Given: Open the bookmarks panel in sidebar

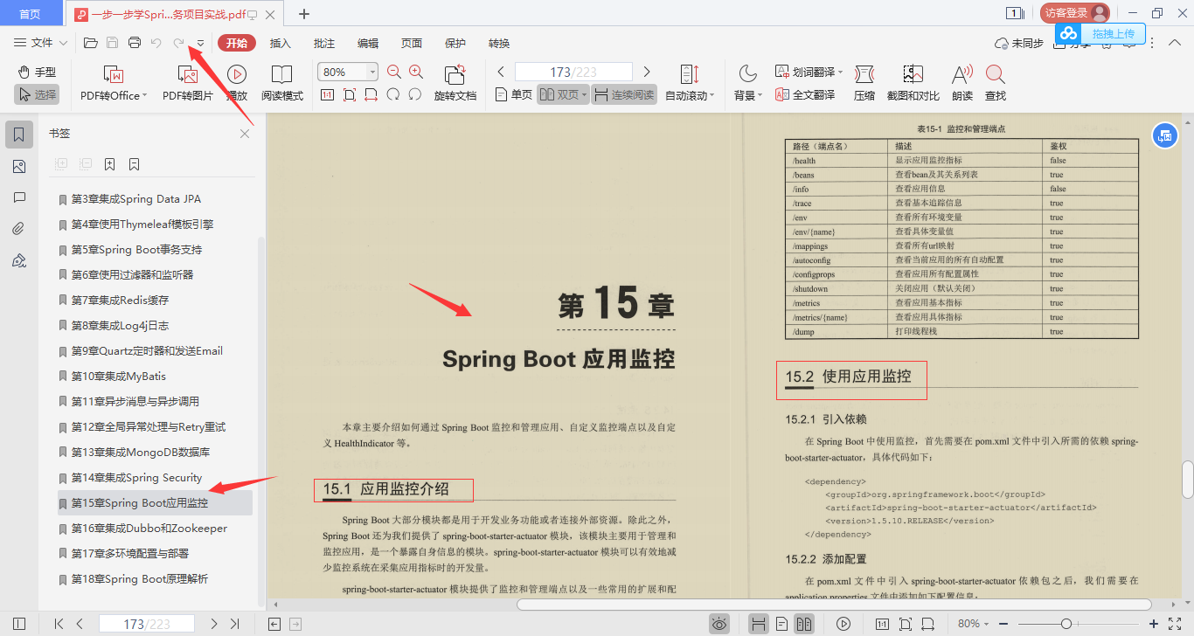Looking at the screenshot, I should (19, 135).
